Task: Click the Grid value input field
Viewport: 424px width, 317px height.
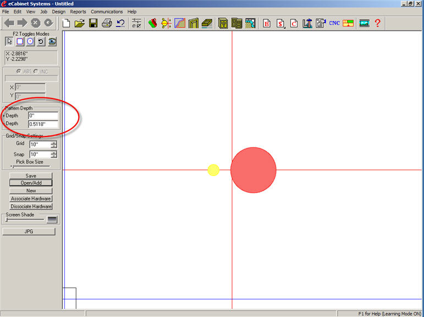Action: click(40, 145)
